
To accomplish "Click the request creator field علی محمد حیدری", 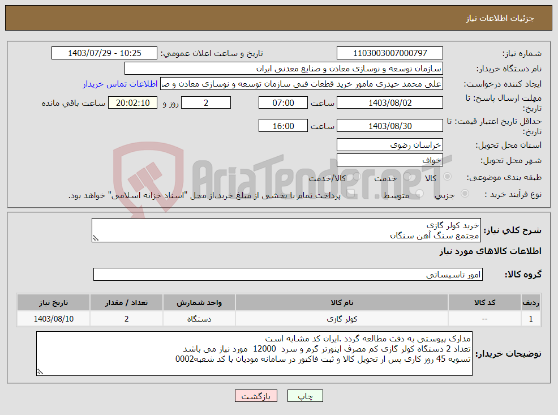I will pyautogui.click(x=302, y=84).
